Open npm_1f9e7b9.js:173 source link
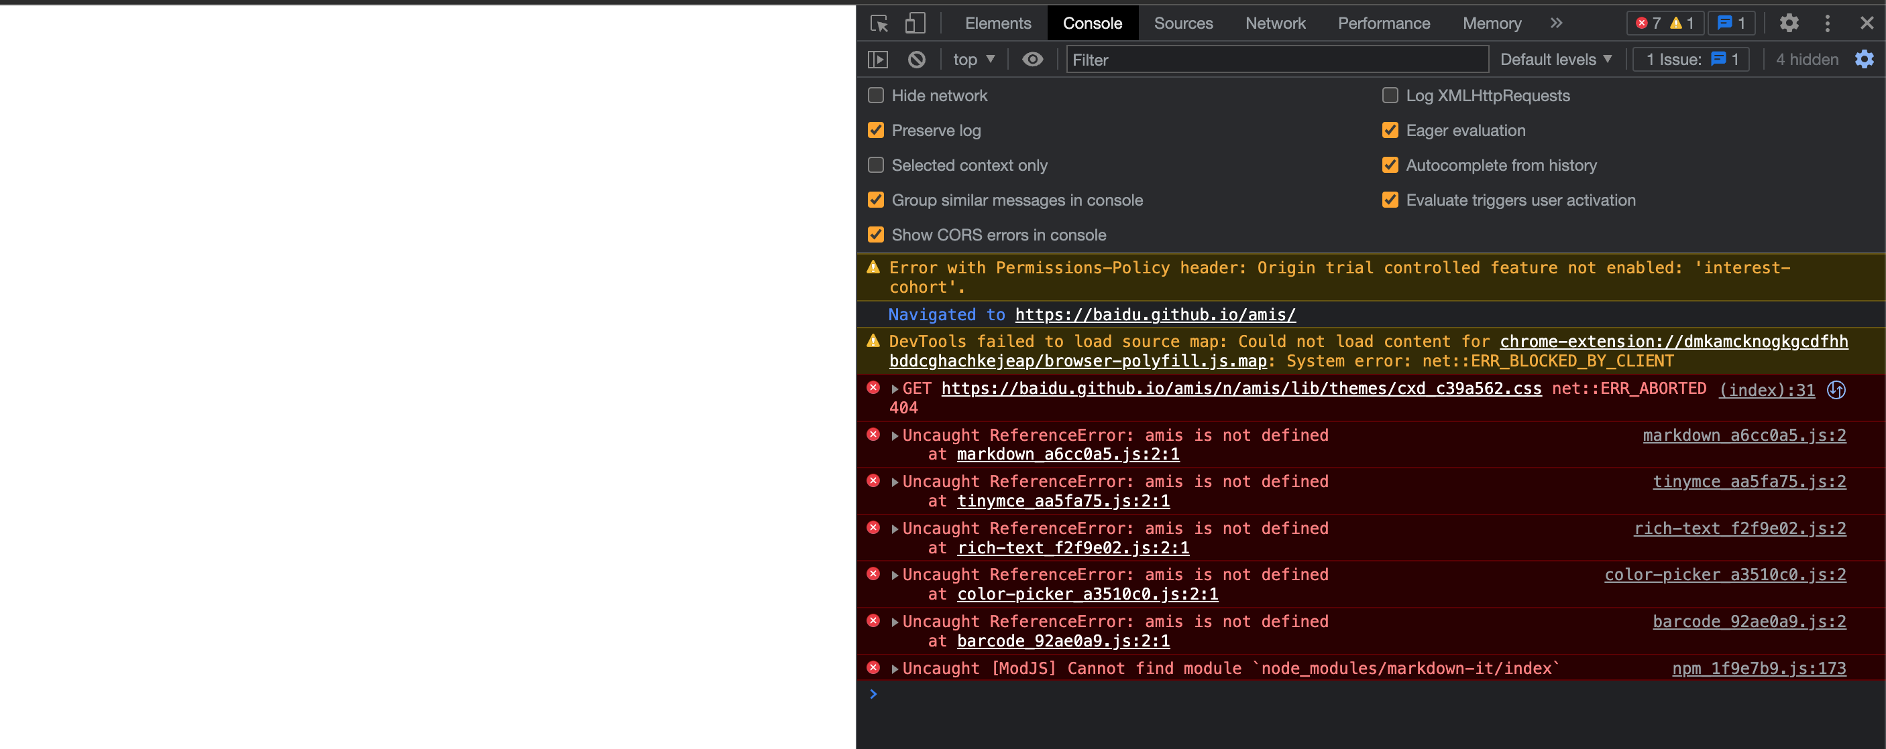 coord(1759,669)
